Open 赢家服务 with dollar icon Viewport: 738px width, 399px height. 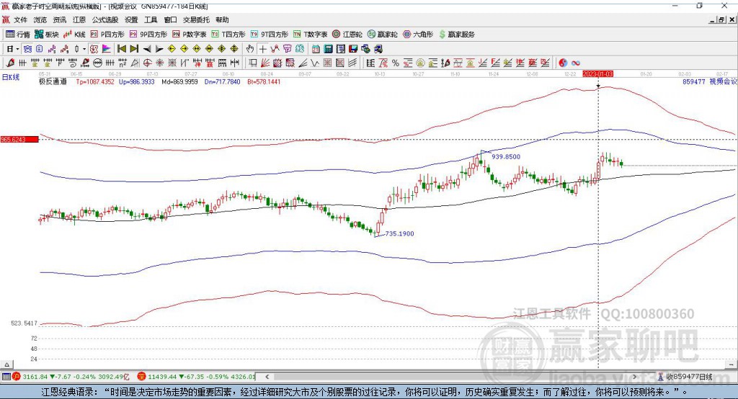tap(457, 35)
